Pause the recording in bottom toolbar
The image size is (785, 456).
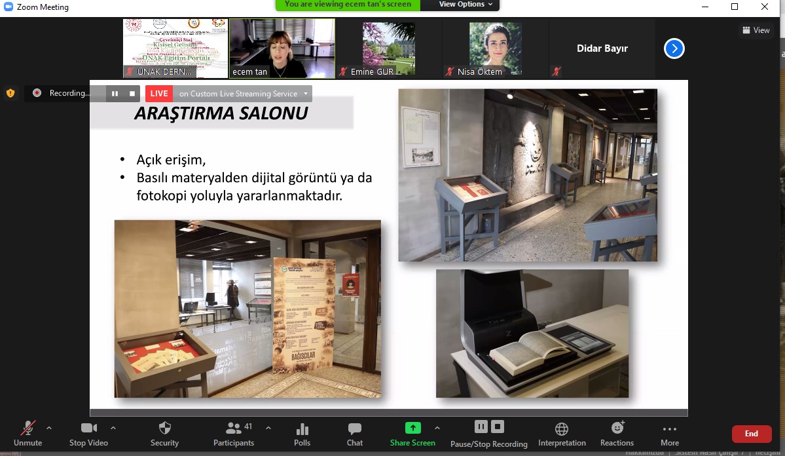tap(481, 427)
